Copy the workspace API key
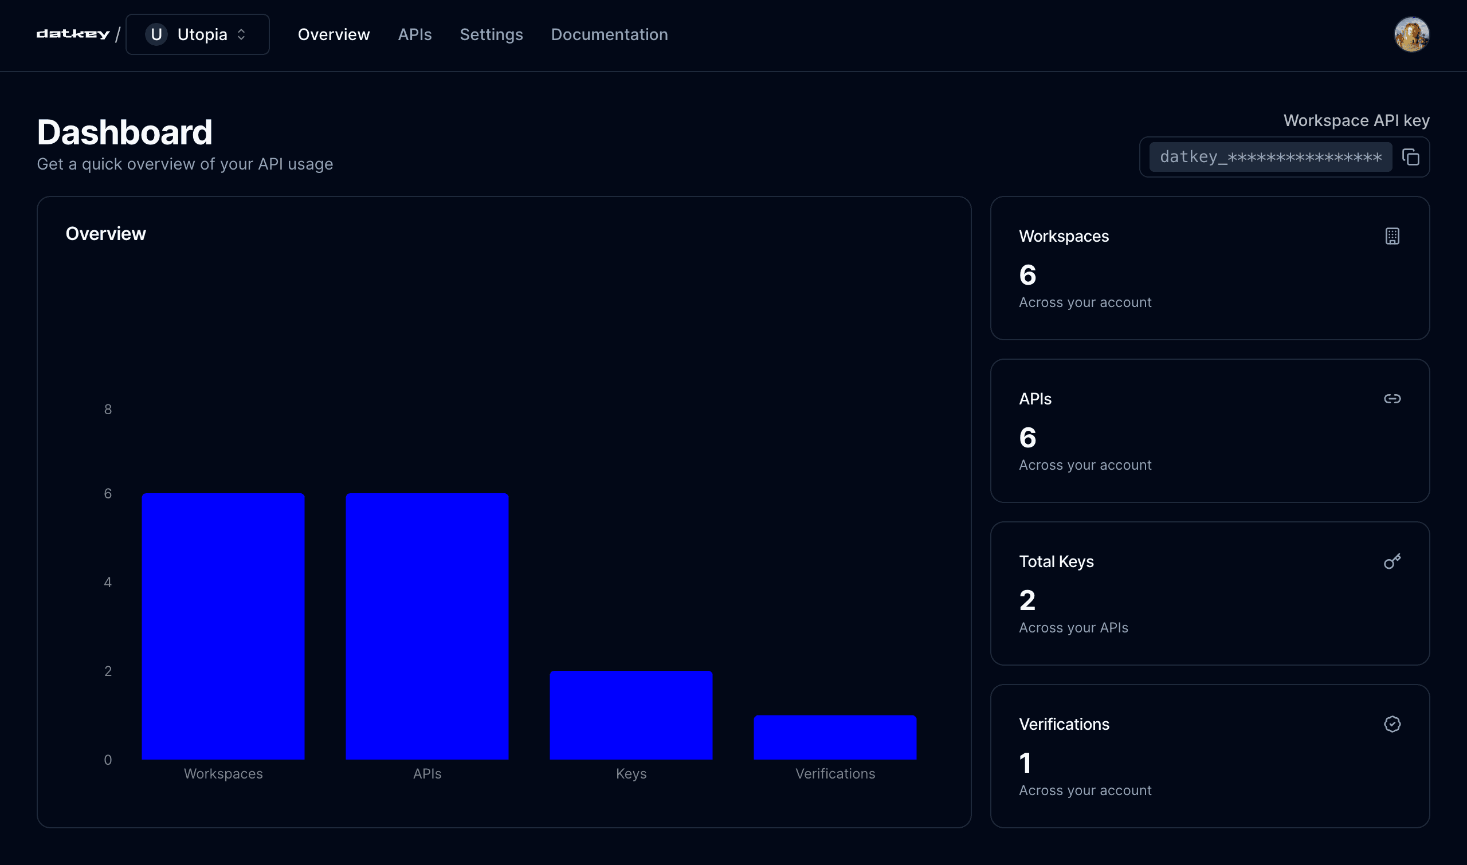Viewport: 1467px width, 865px height. (x=1411, y=157)
